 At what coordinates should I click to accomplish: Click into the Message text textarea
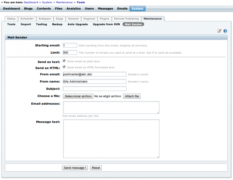111,139
